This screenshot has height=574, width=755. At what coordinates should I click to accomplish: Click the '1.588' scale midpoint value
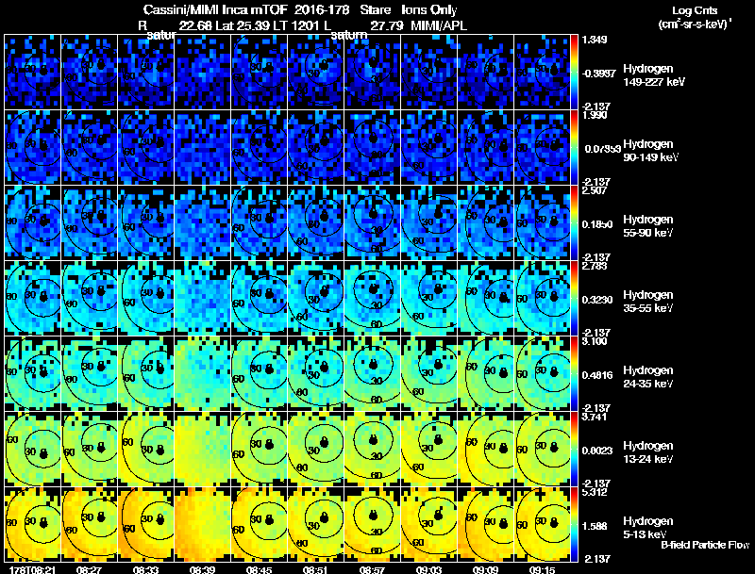click(x=595, y=526)
